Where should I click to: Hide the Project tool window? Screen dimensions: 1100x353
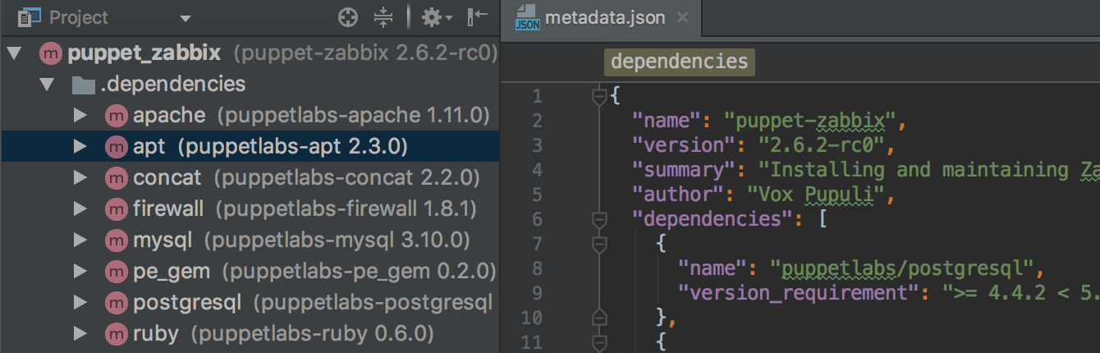click(477, 17)
